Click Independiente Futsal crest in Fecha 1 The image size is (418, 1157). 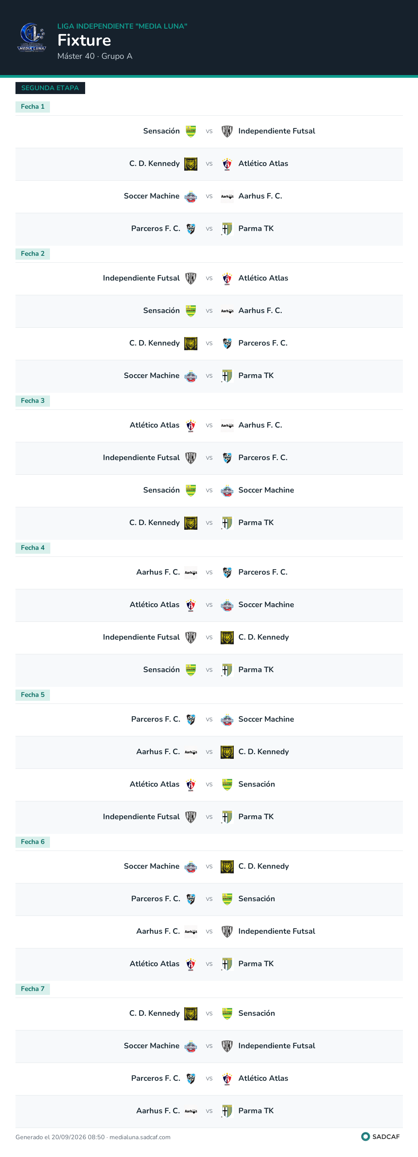227,131
